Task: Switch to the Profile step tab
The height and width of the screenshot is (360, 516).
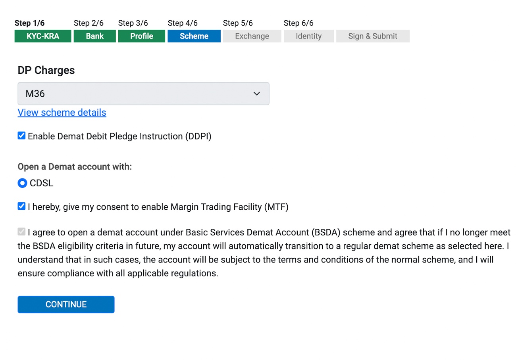Action: (142, 36)
